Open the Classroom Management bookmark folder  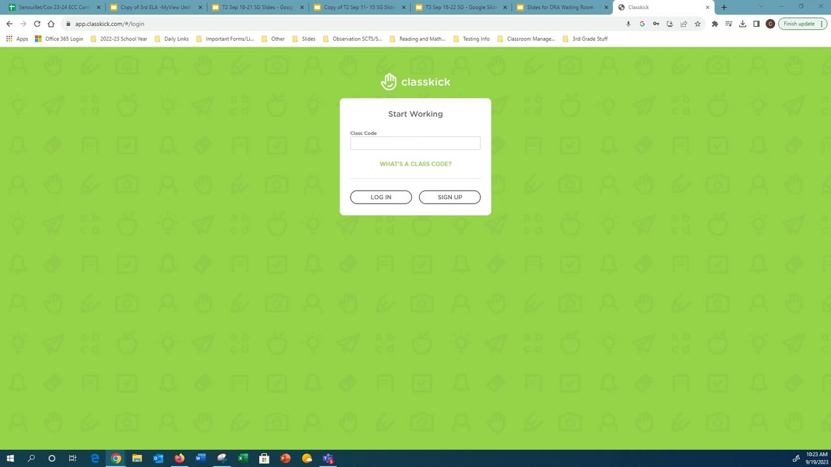point(526,39)
